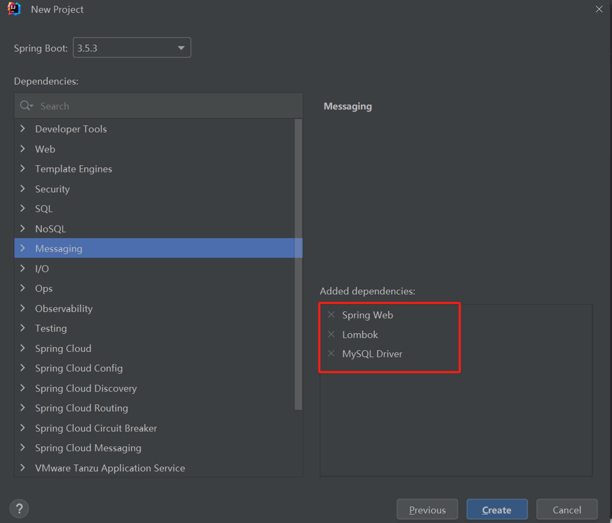
Task: Remove Spring Web from added dependencies
Action: (x=331, y=314)
